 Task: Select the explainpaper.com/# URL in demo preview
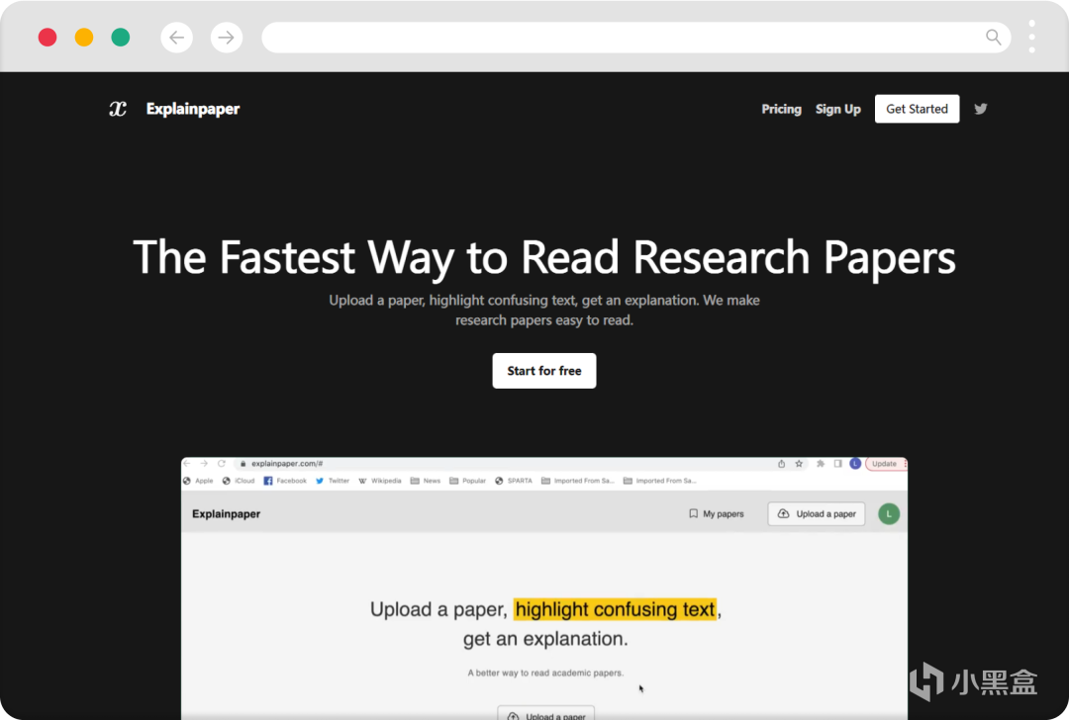(287, 463)
